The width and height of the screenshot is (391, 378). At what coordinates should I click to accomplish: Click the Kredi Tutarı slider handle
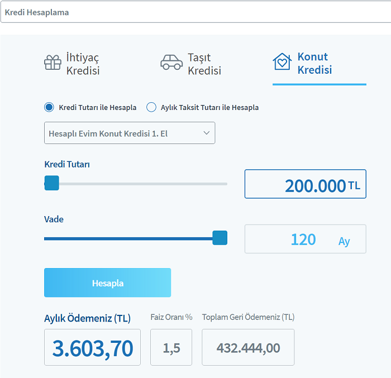[x=51, y=183]
